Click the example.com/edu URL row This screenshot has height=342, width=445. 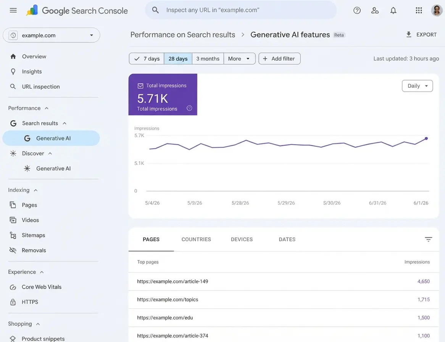(284, 318)
